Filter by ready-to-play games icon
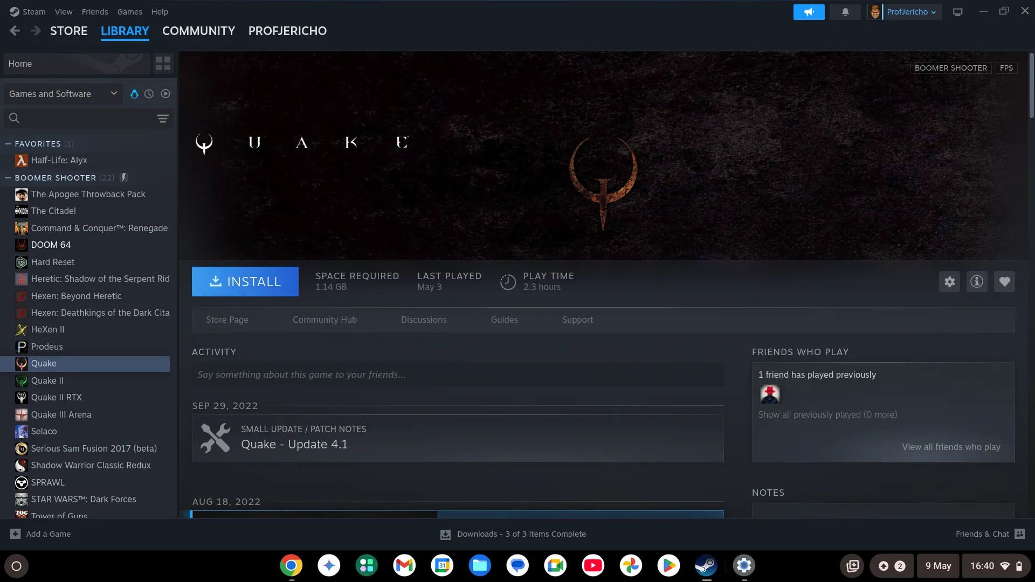 (x=165, y=94)
